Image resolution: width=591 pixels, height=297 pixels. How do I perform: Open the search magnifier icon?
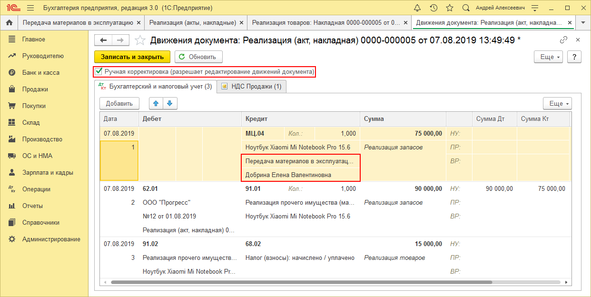tap(466, 8)
